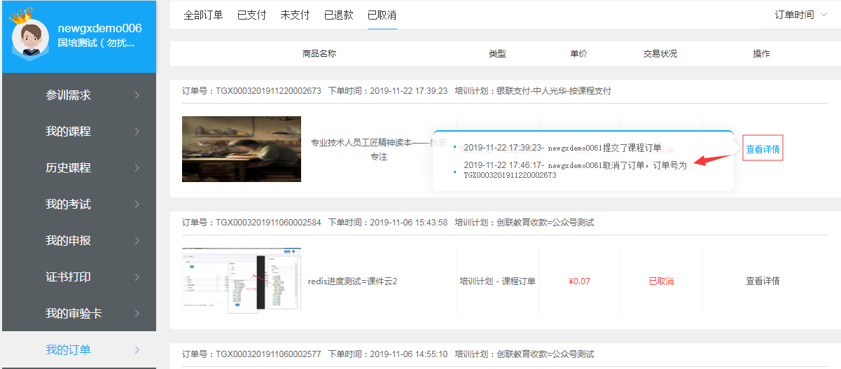Click the 交易状况 column header

tap(660, 54)
